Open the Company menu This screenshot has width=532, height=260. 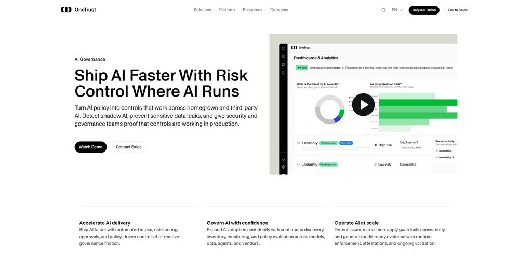pos(279,10)
